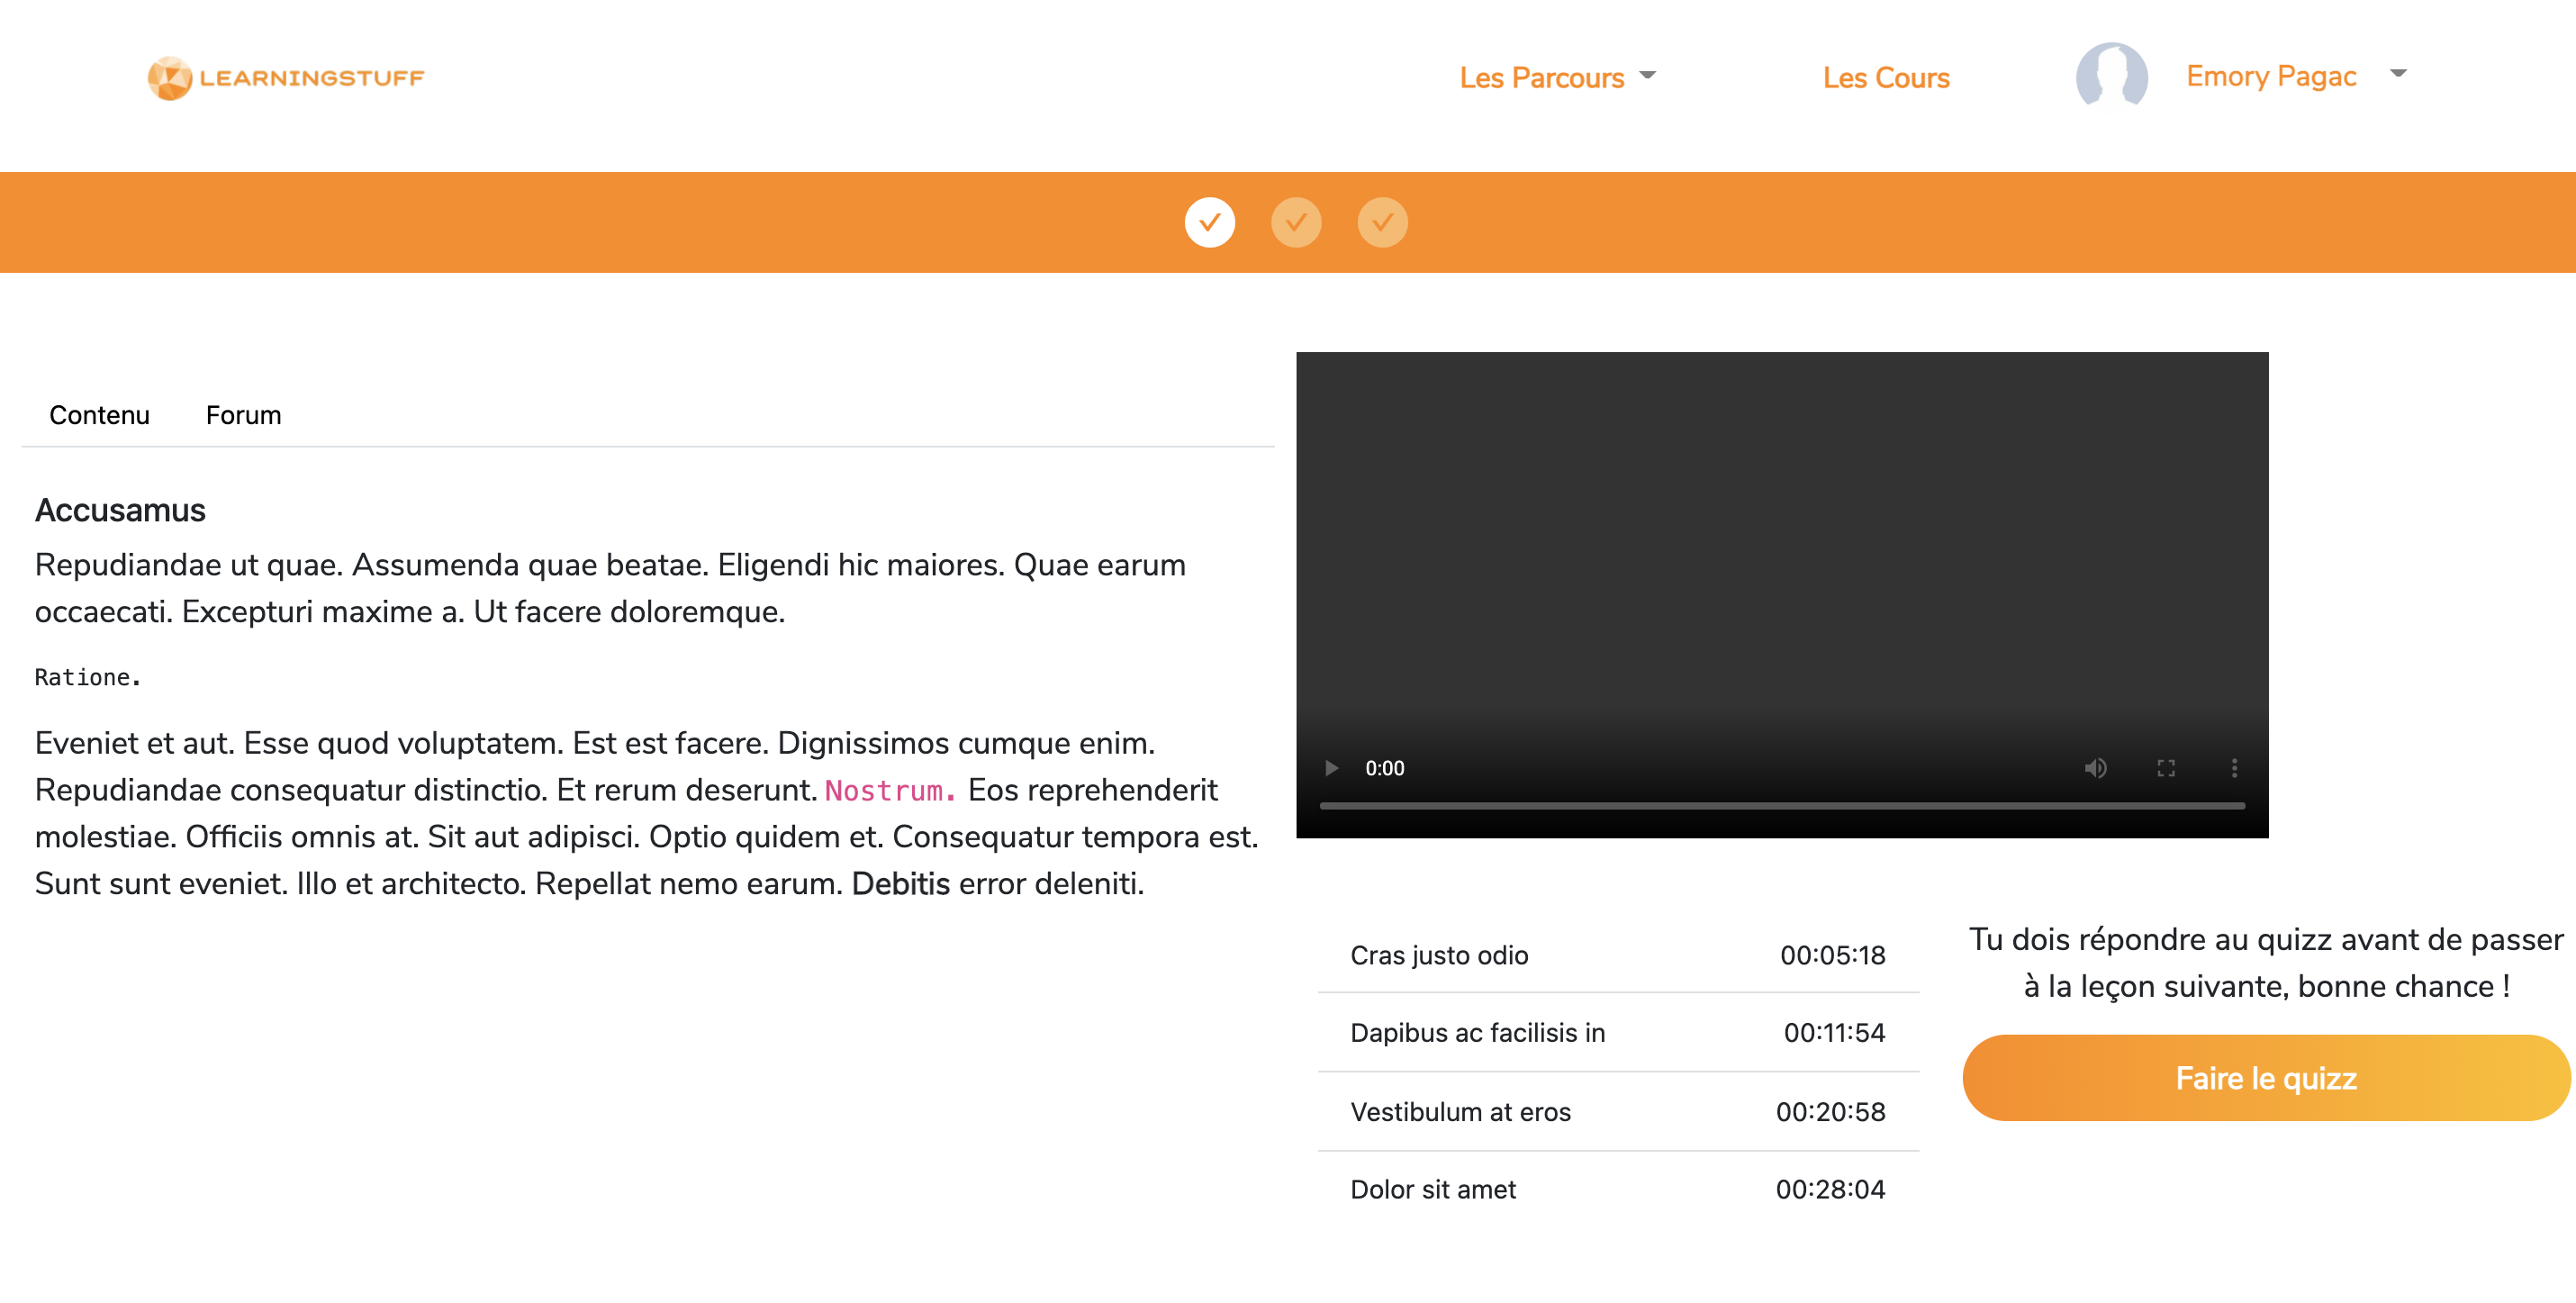2576x1303 pixels.
Task: Click the Emory Pagac profile avatar
Action: pyautogui.click(x=2111, y=75)
